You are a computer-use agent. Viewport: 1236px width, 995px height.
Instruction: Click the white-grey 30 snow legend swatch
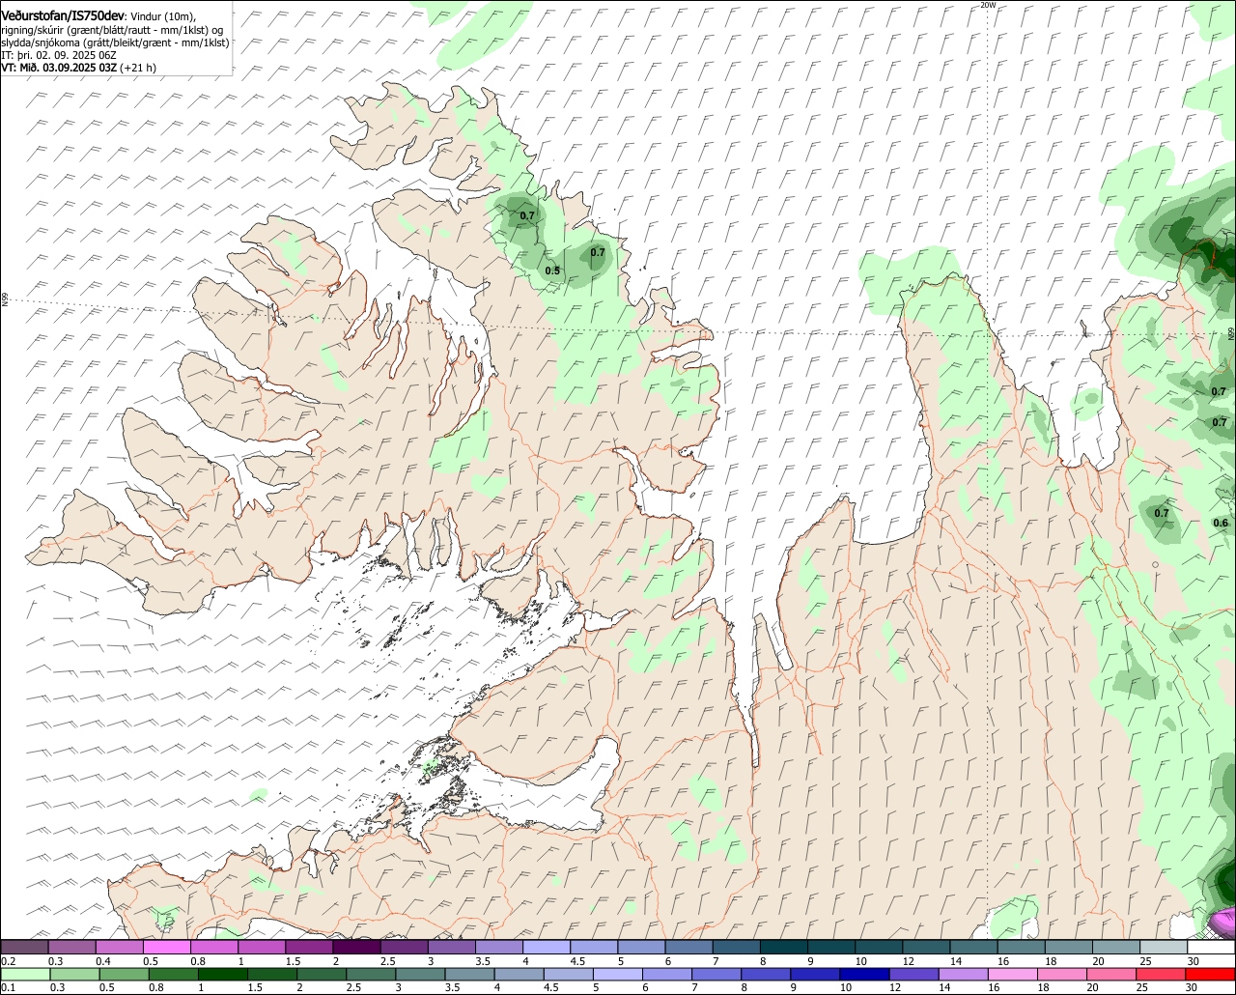1211,948
